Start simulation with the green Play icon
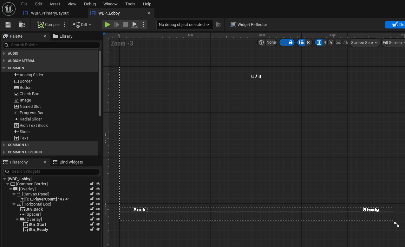 [x=108, y=25]
